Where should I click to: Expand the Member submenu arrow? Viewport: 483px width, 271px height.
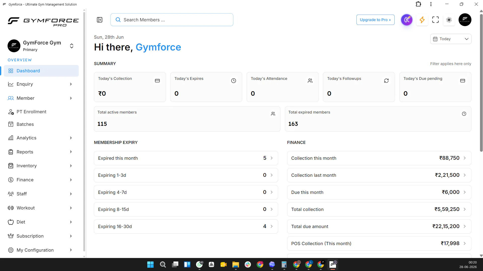(x=71, y=98)
